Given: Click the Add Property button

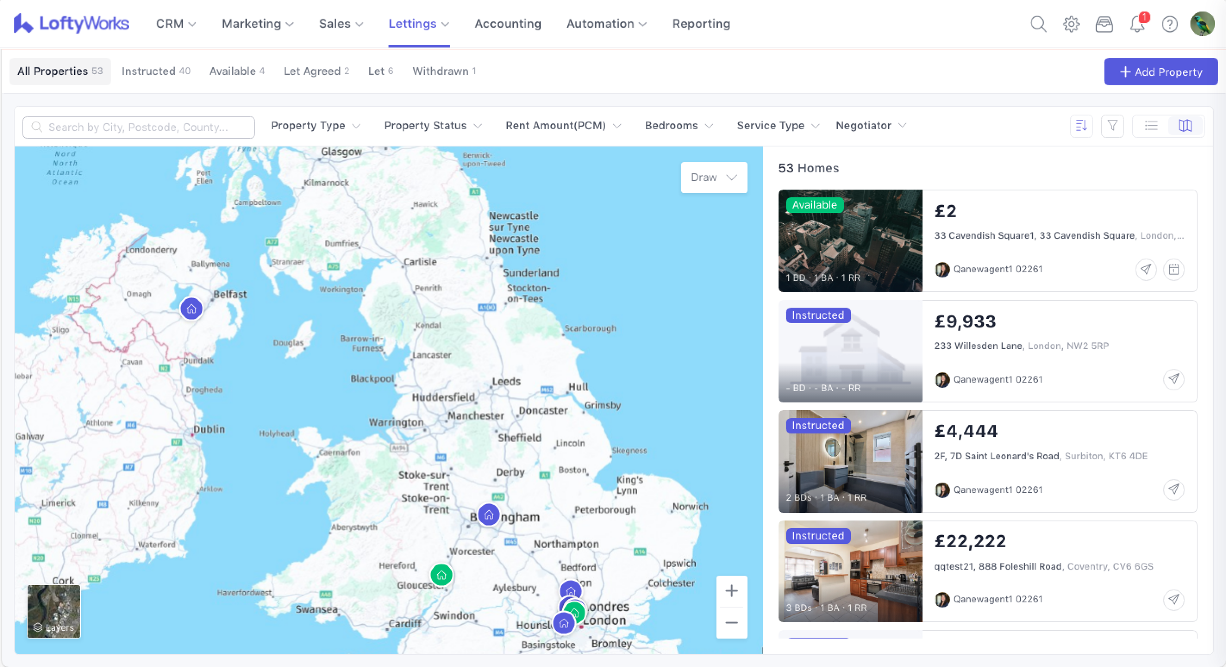Looking at the screenshot, I should point(1160,72).
